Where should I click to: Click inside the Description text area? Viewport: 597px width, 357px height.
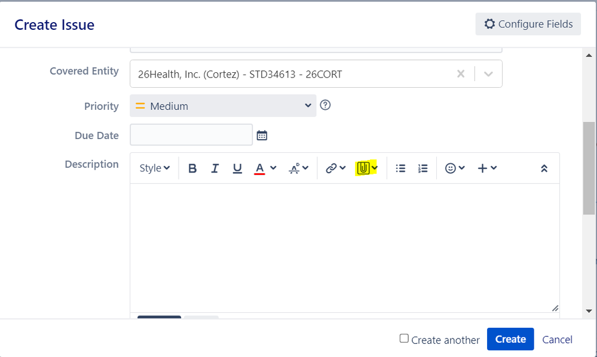point(345,248)
